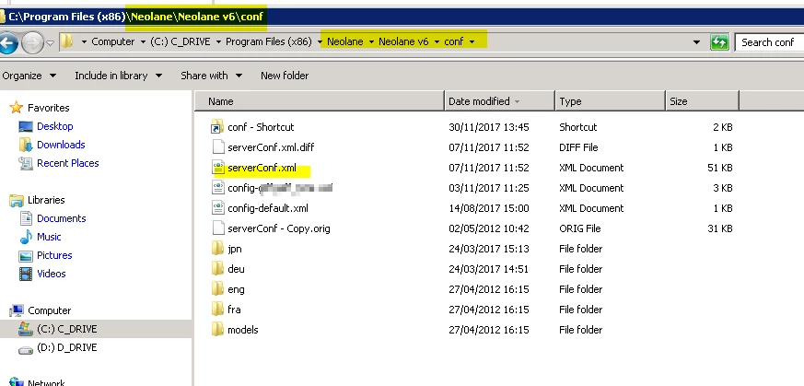The image size is (804, 386).
Task: Open the Share with menu
Action: [211, 76]
